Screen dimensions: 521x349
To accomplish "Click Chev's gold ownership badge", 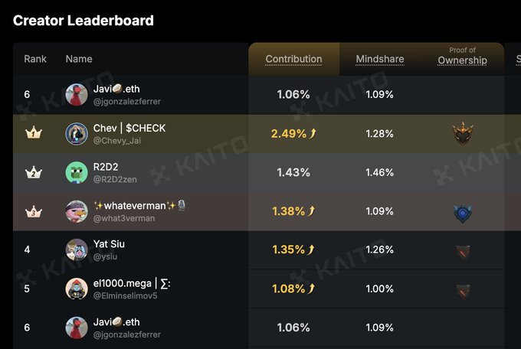I will 462,133.
